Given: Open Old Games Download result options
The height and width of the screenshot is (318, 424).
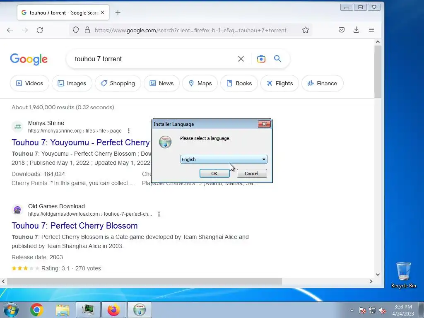Looking at the screenshot, I should (x=159, y=214).
